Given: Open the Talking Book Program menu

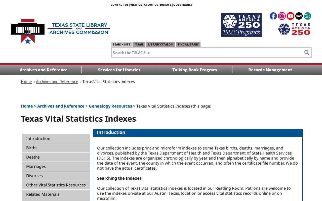Looking at the screenshot, I should [x=195, y=70].
